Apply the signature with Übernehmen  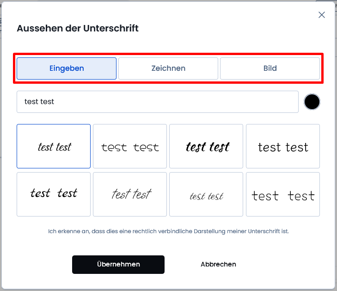(x=118, y=265)
